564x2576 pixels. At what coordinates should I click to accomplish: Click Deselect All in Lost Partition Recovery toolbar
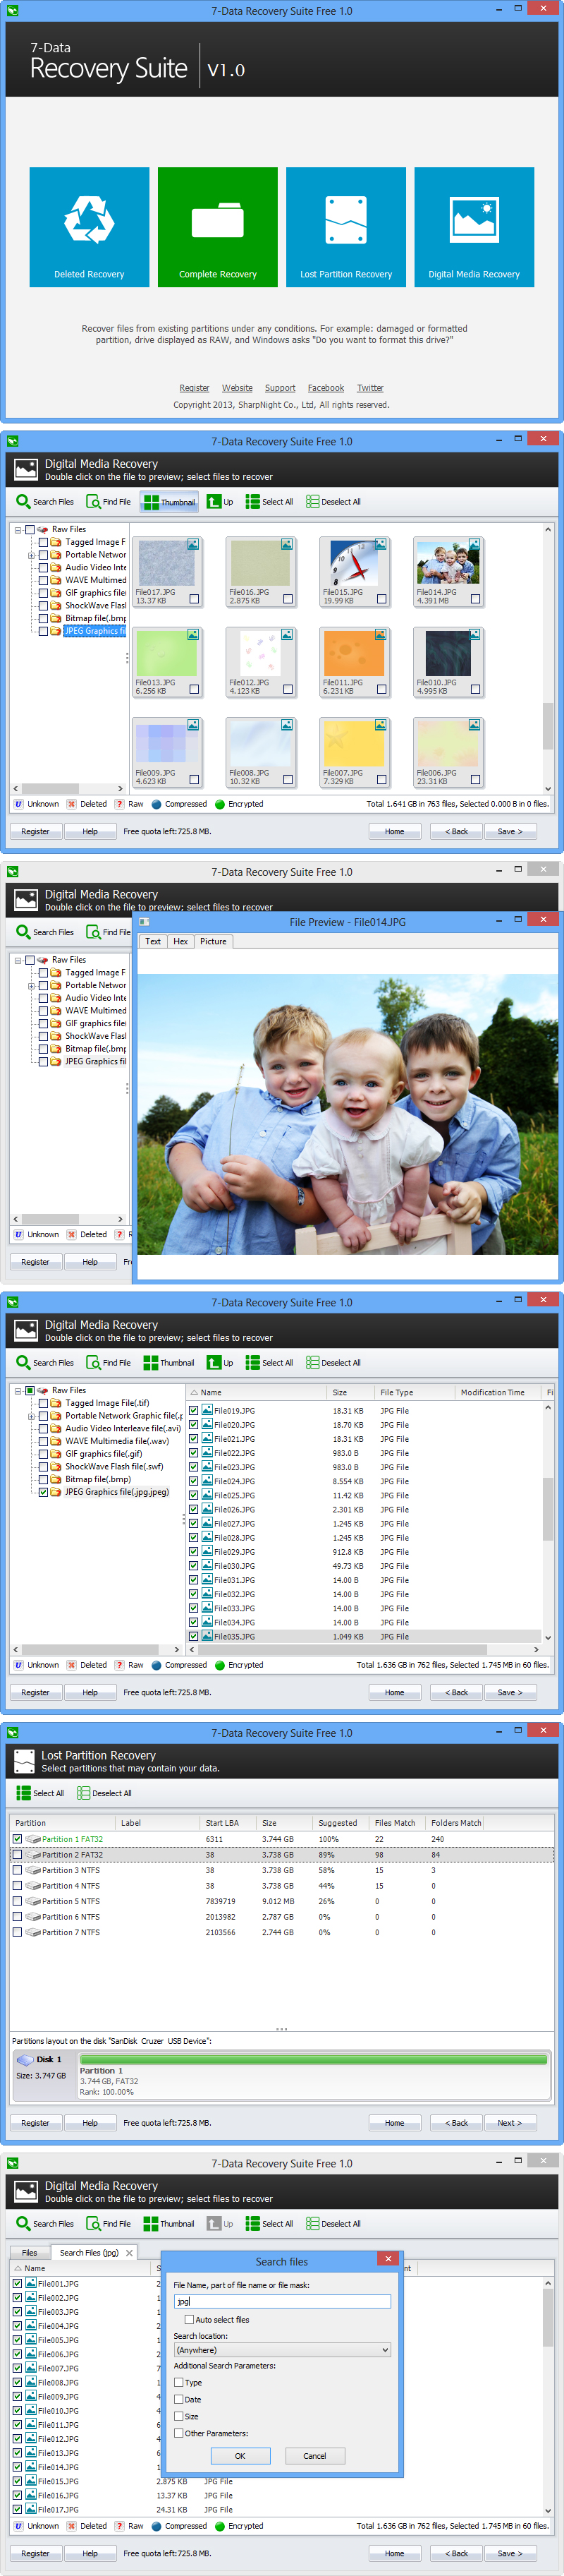105,1793
